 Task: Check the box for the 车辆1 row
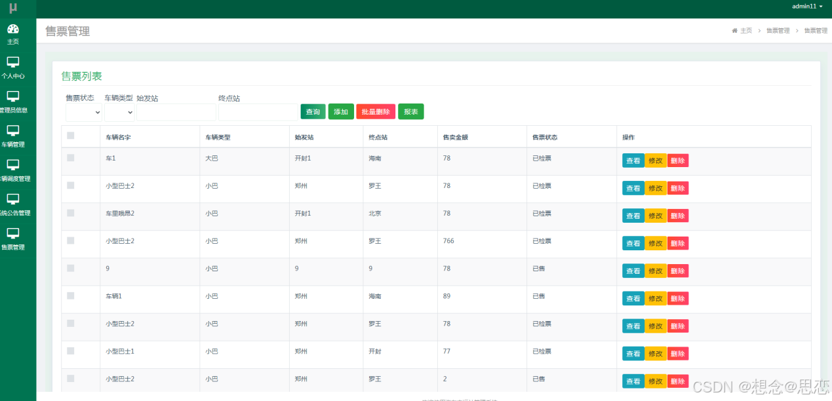click(71, 296)
